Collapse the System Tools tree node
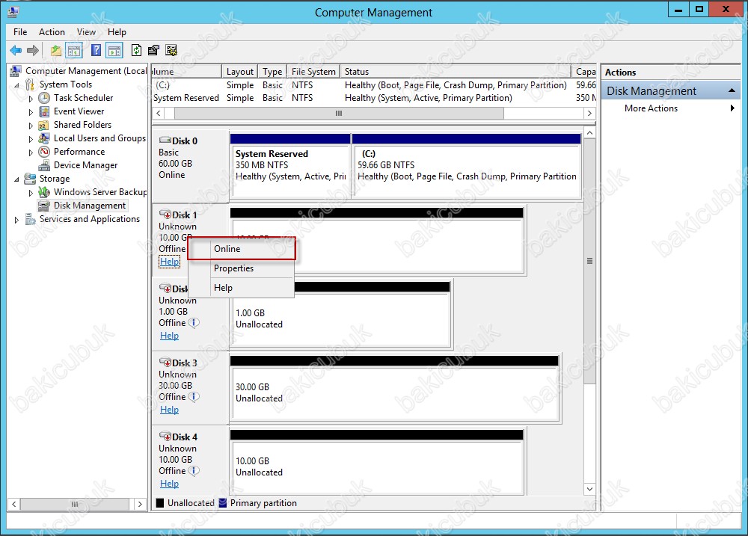The width and height of the screenshot is (748, 536). pyautogui.click(x=16, y=85)
